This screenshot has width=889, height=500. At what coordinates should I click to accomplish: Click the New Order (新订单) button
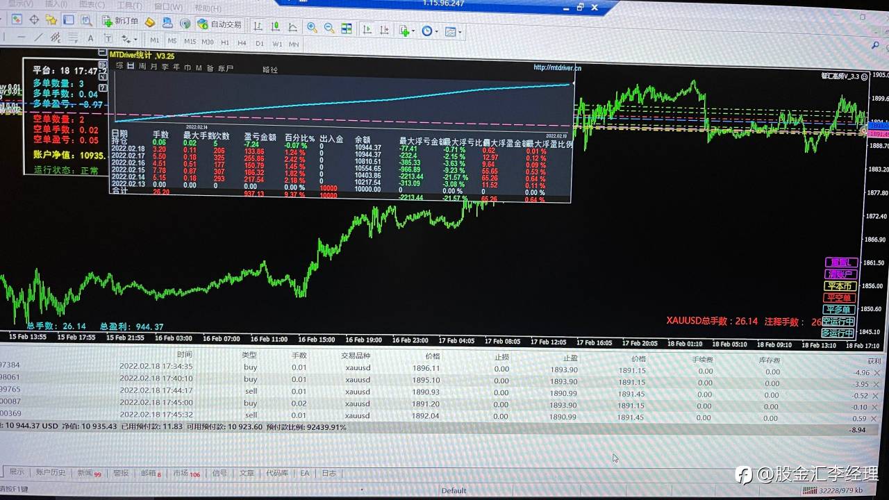tap(120, 22)
